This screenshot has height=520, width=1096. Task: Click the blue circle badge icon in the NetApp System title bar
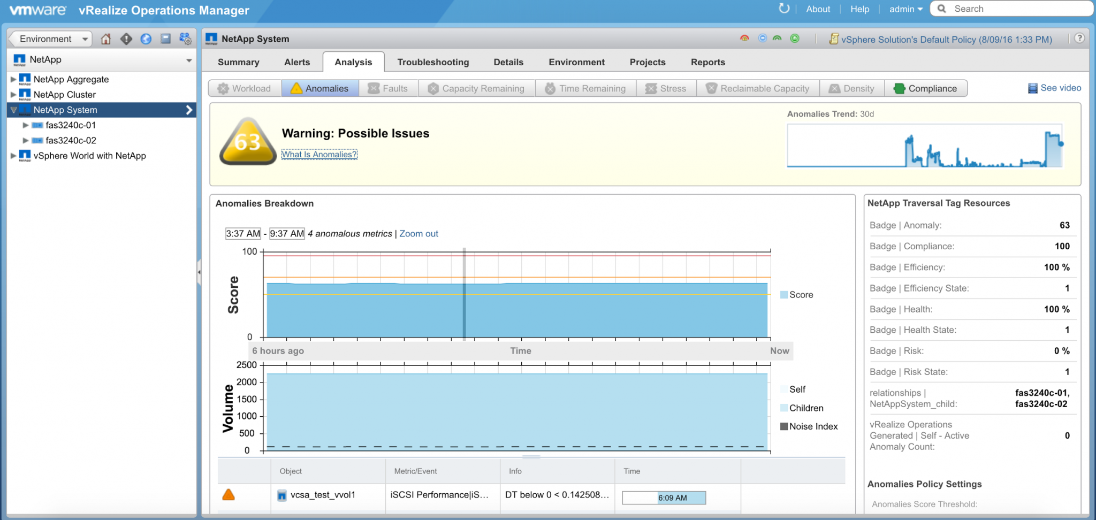[763, 39]
